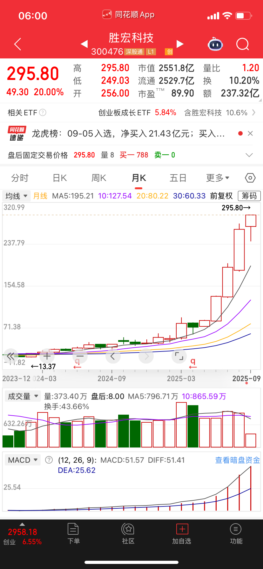Tap the 胜宏科技 stock title
Image resolution: width=263 pixels, height=569 pixels.
coord(131,38)
